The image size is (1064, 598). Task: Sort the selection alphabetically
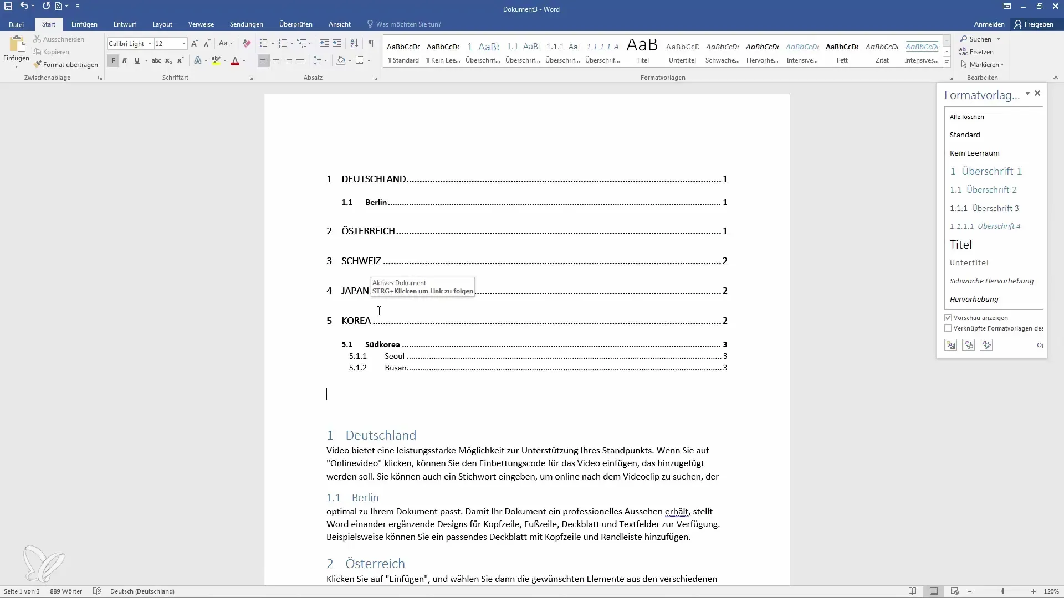354,43
